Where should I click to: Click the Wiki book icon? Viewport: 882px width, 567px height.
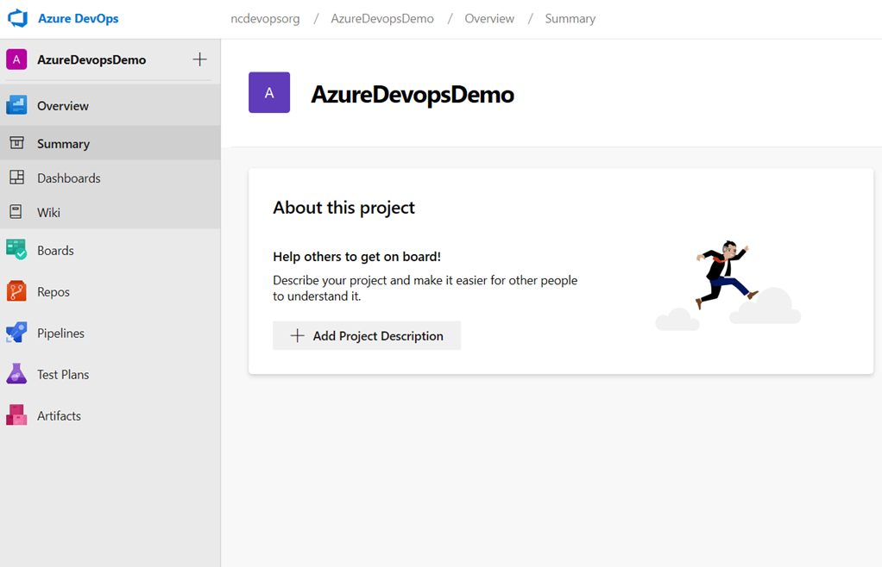[16, 212]
